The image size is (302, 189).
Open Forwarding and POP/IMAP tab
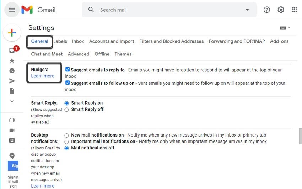click(x=237, y=41)
